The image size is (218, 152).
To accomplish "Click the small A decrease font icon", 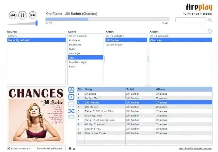I will 74,149.
